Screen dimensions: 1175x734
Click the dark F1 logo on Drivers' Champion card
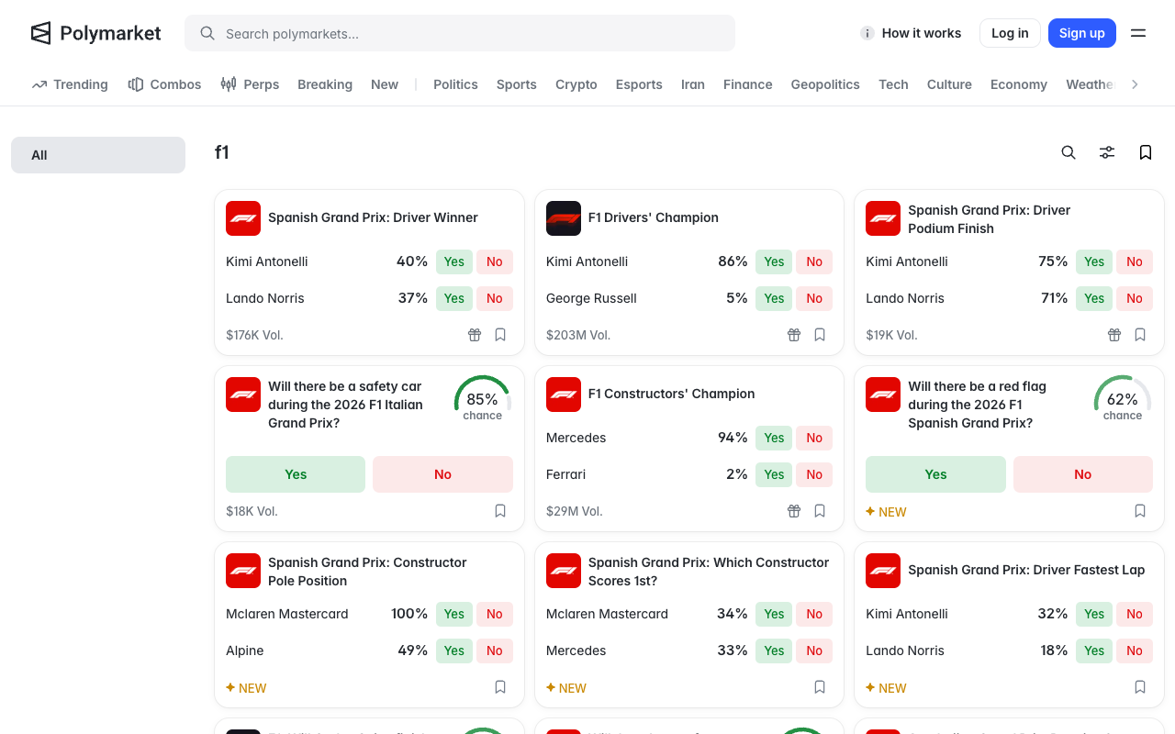pos(564,218)
